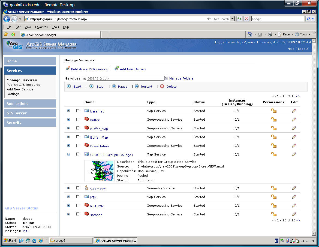Click the browser Stop loading X icon
The image size is (319, 247).
tap(246, 19)
